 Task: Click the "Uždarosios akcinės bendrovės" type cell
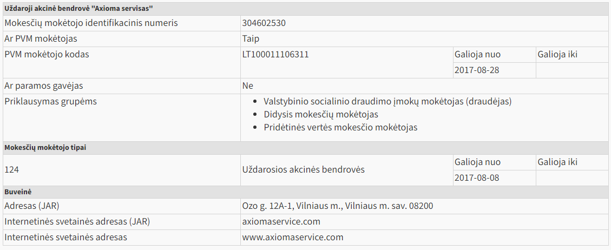[x=304, y=170]
